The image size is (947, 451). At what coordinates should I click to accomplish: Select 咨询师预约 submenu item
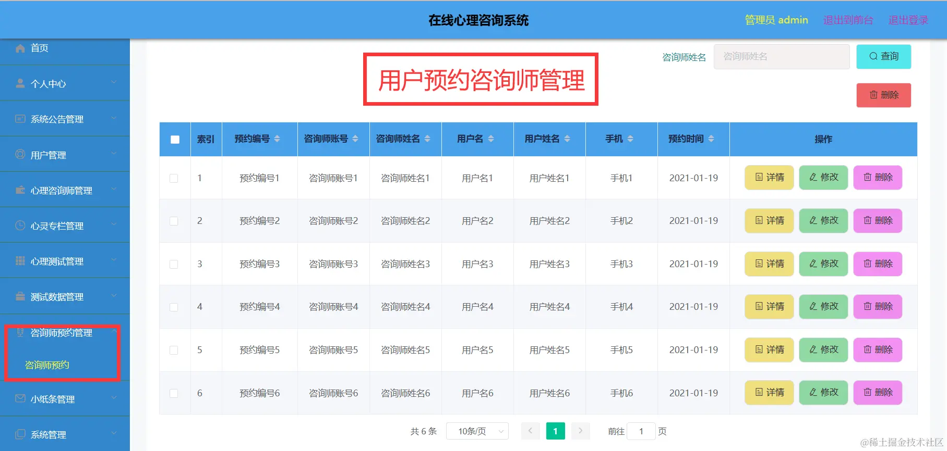pos(47,365)
